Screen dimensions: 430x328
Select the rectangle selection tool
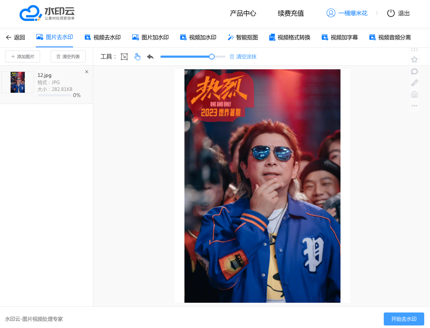click(124, 57)
